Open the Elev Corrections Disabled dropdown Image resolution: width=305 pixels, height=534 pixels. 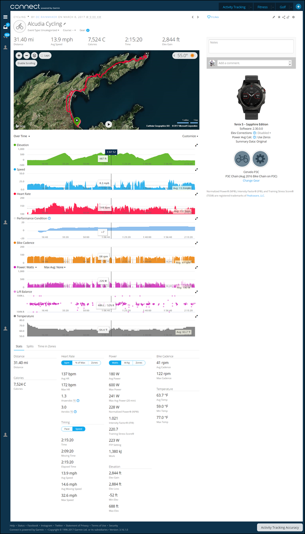[x=265, y=133]
